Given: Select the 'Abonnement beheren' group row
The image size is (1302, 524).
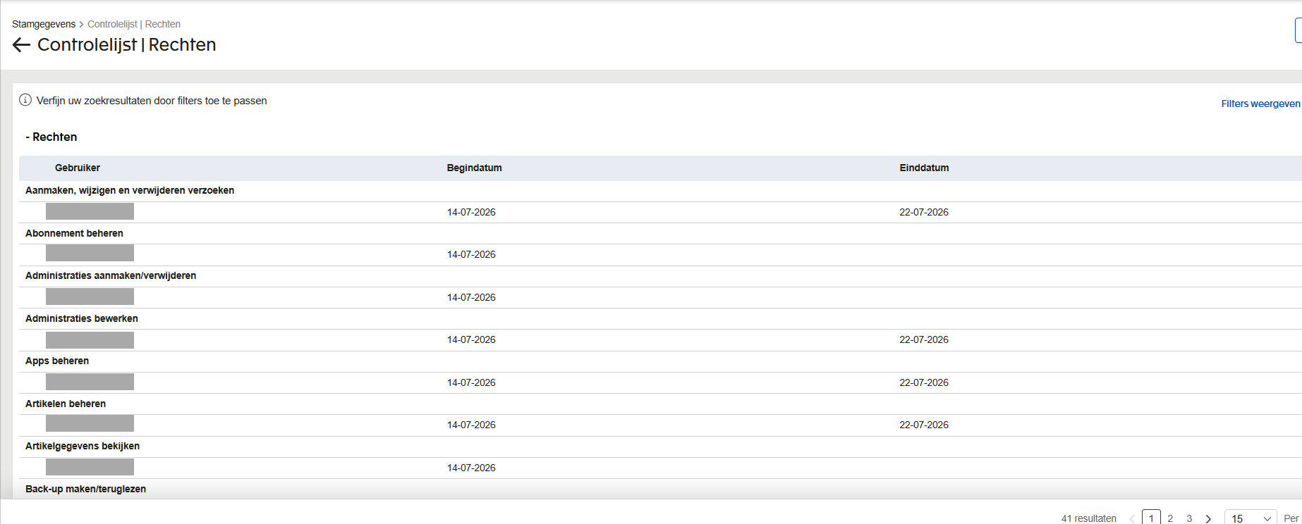Looking at the screenshot, I should pyautogui.click(x=660, y=234).
